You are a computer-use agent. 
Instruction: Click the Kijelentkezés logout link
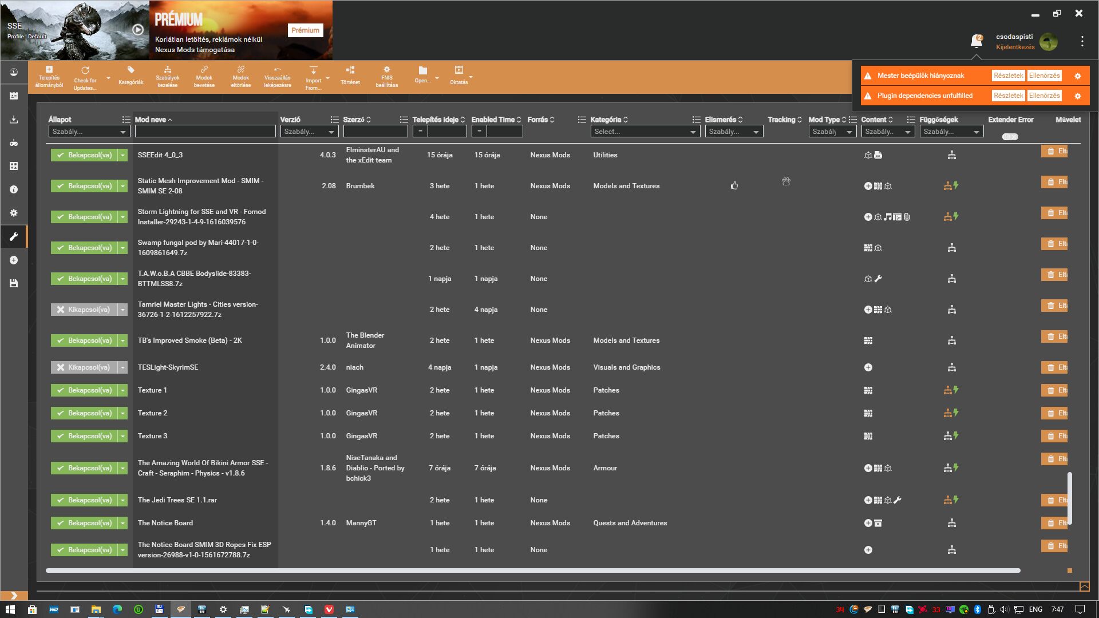coord(1015,47)
